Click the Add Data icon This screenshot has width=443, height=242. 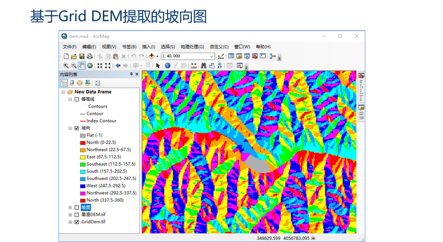coord(151,56)
